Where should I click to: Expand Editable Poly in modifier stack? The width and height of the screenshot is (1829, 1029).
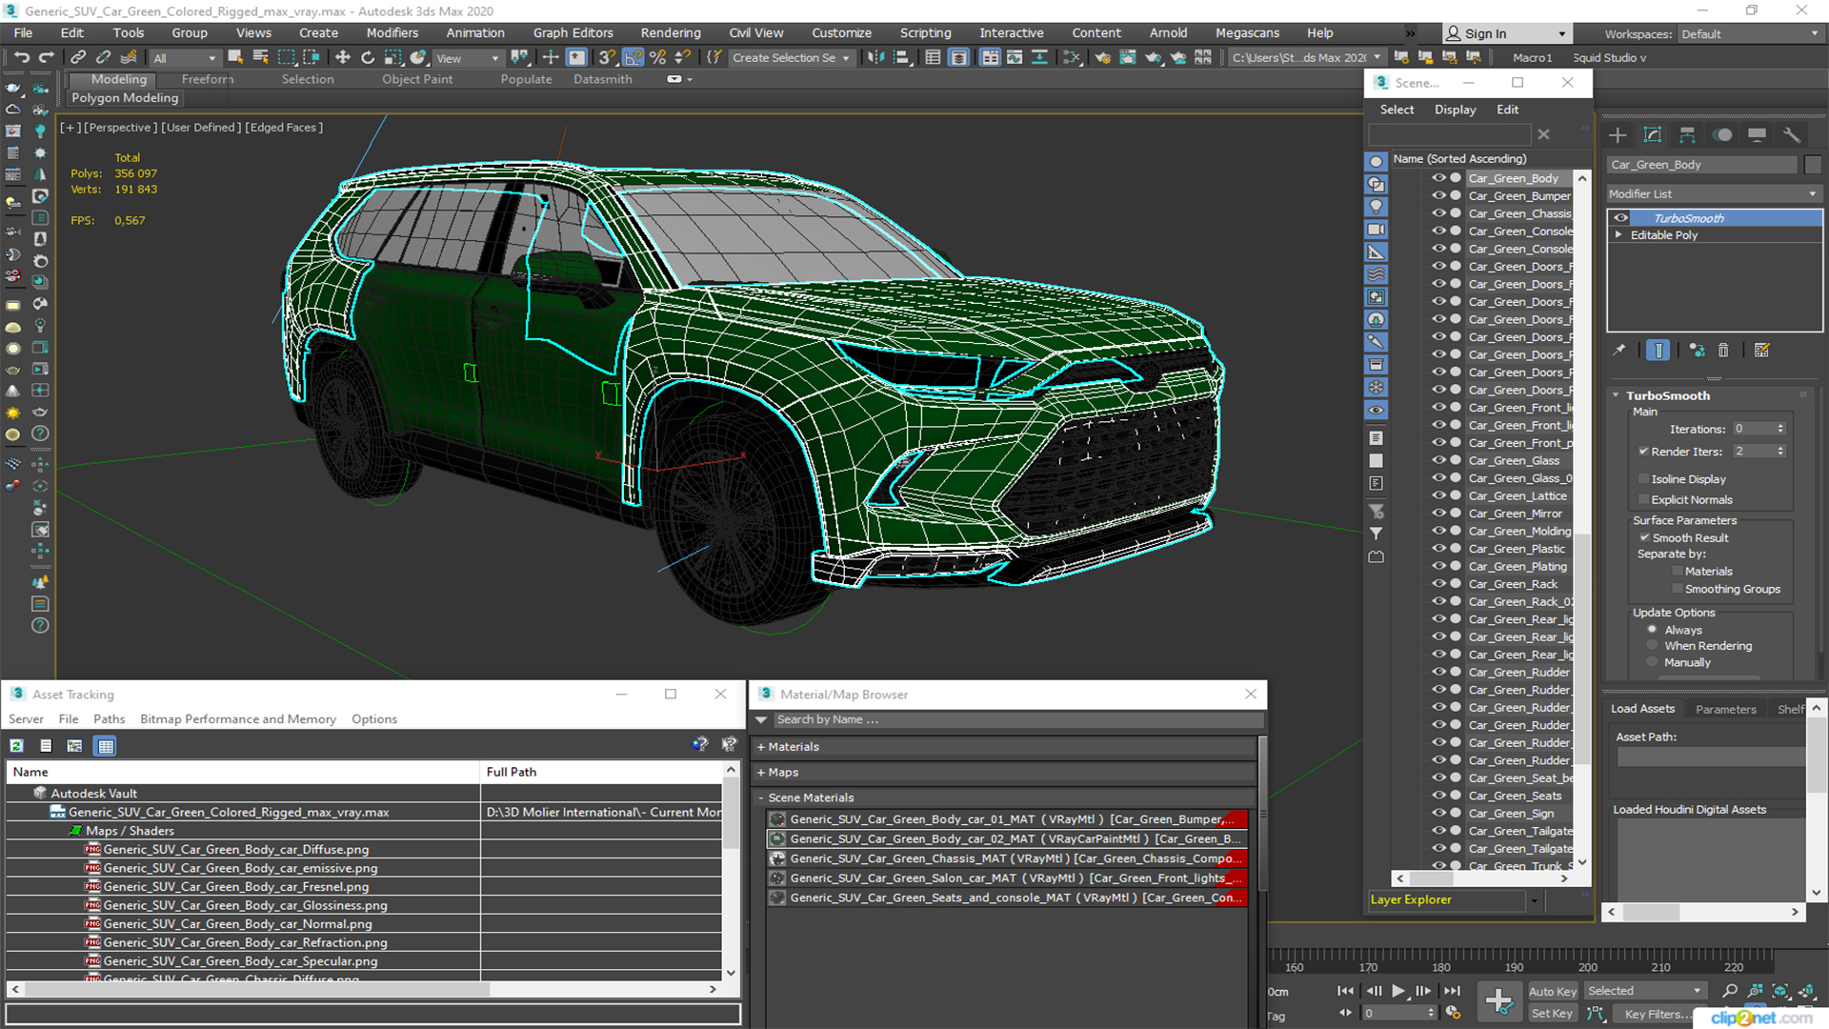click(x=1618, y=235)
